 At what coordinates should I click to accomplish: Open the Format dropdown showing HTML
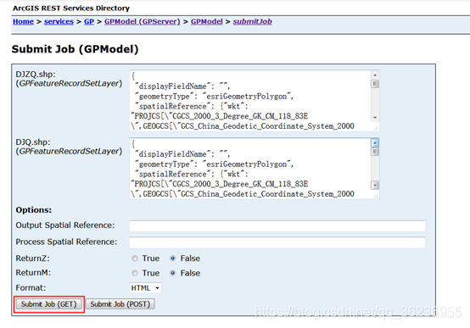[x=145, y=288]
